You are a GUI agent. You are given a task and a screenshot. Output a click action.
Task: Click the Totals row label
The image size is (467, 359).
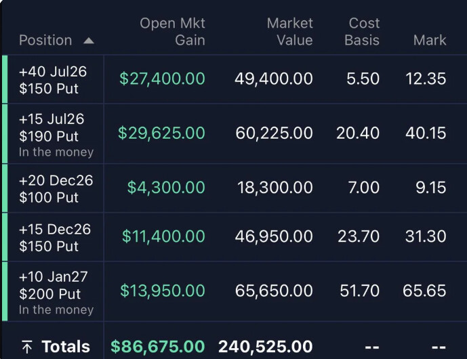[66, 347]
